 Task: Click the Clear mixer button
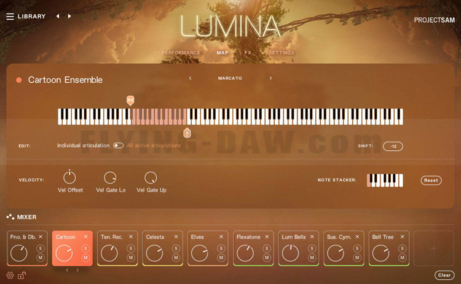point(444,275)
